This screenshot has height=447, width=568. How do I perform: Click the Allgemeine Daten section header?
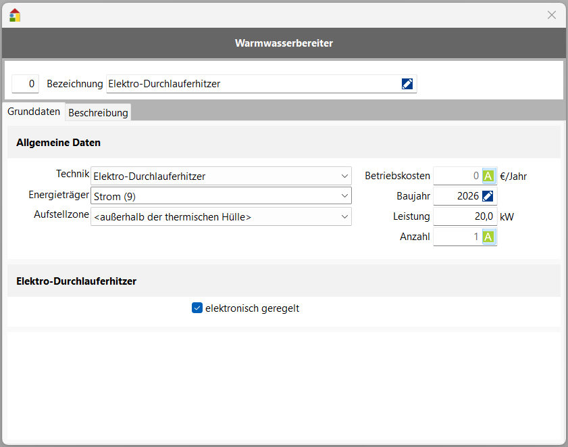pos(58,143)
